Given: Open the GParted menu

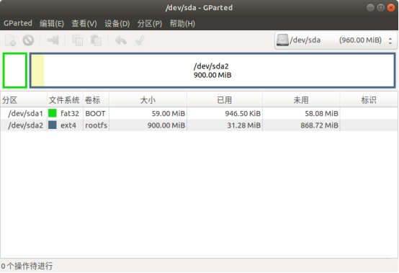Looking at the screenshot, I should [18, 23].
